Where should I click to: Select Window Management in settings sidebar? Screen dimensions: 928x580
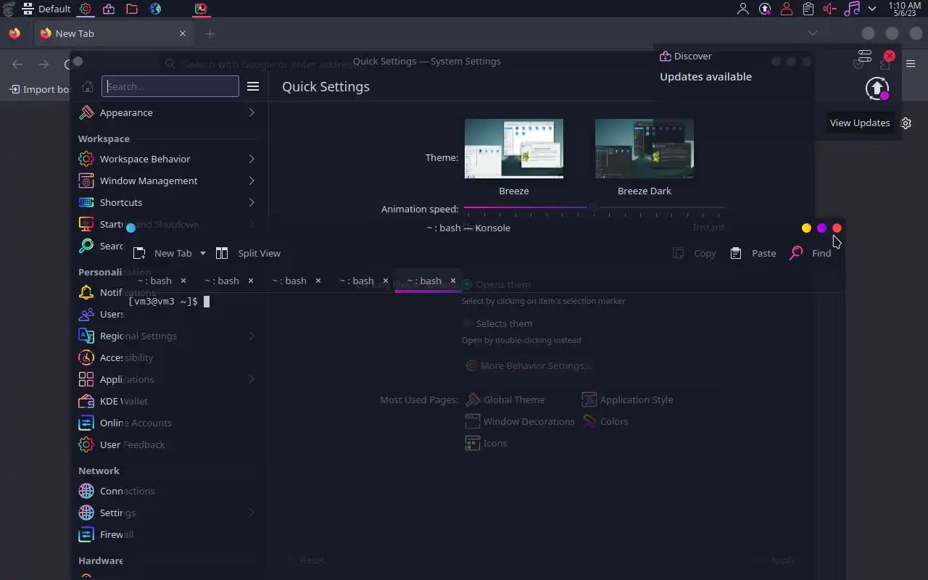click(167, 181)
